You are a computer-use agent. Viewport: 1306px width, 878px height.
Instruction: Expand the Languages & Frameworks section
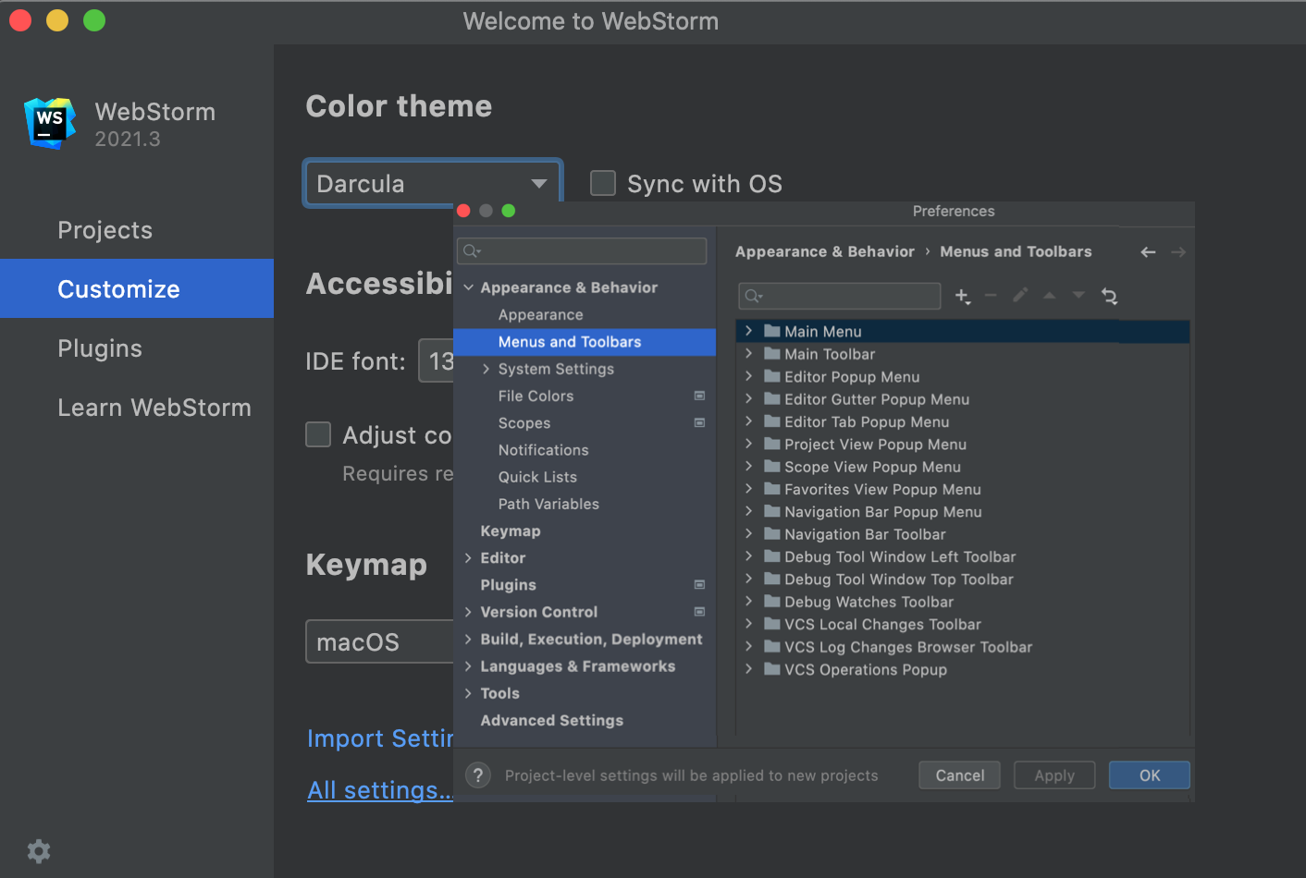pos(469,665)
